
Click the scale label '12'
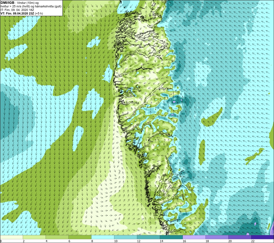coord(139,241)
